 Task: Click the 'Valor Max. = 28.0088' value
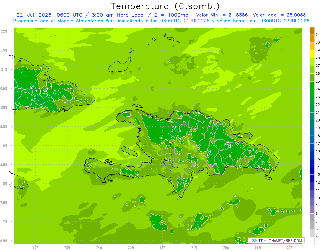279,15
